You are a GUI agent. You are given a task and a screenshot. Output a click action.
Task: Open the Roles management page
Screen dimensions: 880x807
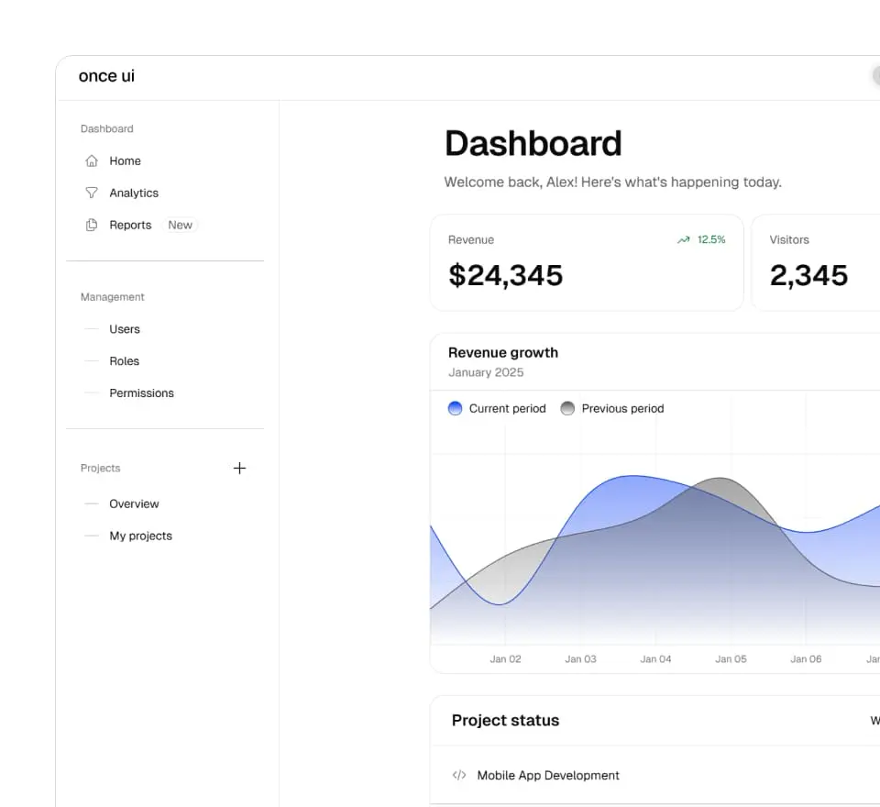coord(125,361)
